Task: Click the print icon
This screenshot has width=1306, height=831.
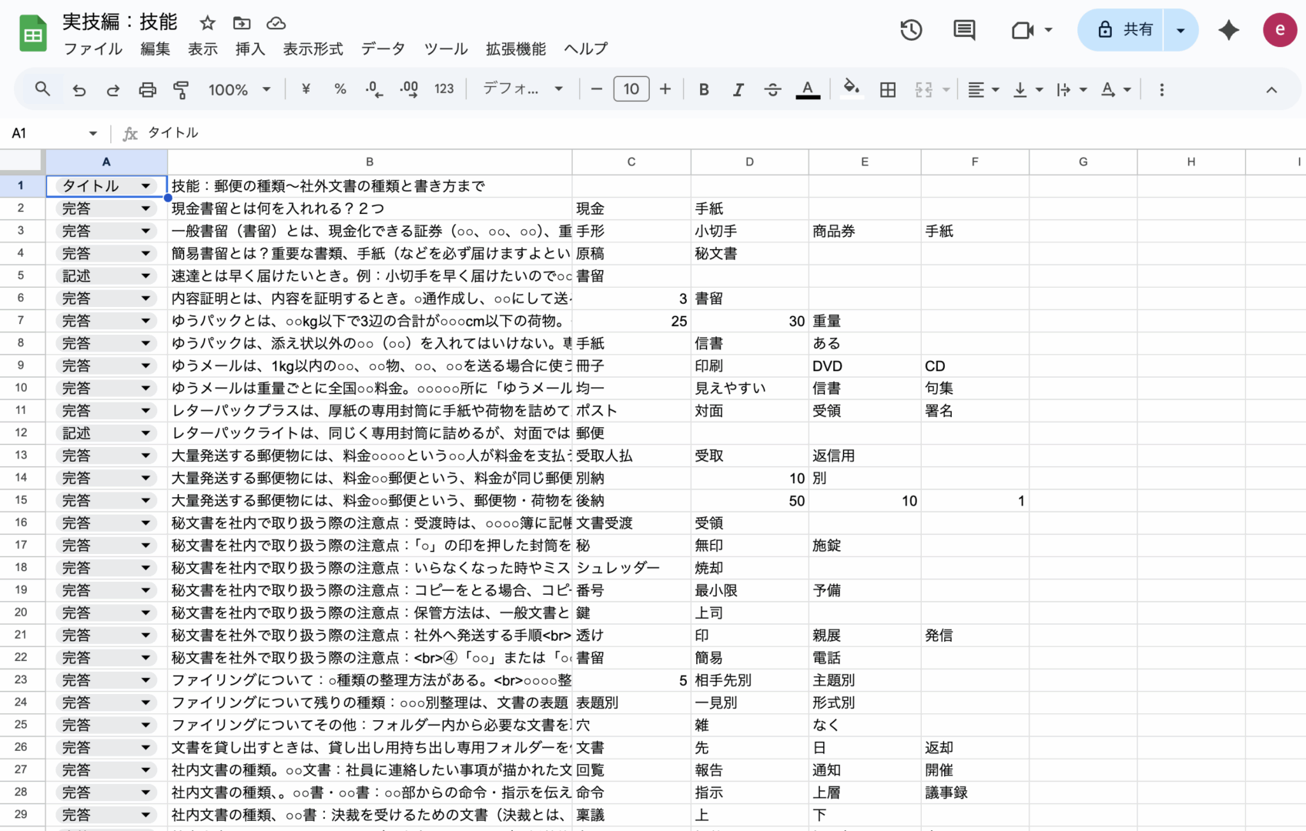Action: [147, 90]
